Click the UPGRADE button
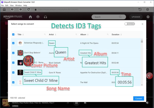 click(x=136, y=17)
